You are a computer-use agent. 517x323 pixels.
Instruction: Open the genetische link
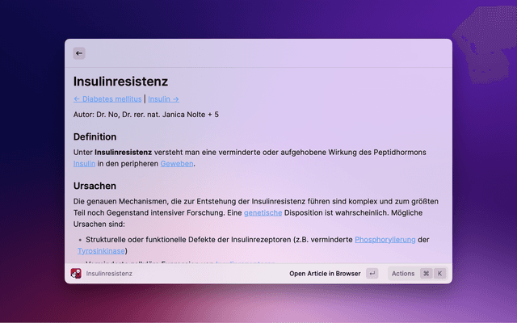tap(263, 212)
